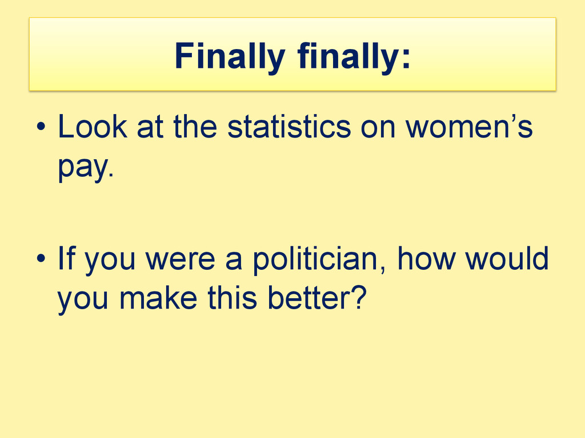Click the word 'Look' starting first bullet
585x438 pixels.
point(93,126)
